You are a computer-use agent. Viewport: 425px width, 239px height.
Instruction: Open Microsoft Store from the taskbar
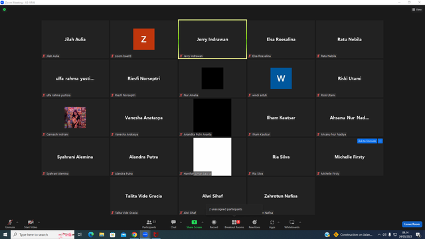pyautogui.click(x=112, y=234)
